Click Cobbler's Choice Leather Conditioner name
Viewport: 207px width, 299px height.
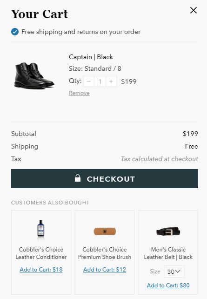[x=41, y=253]
